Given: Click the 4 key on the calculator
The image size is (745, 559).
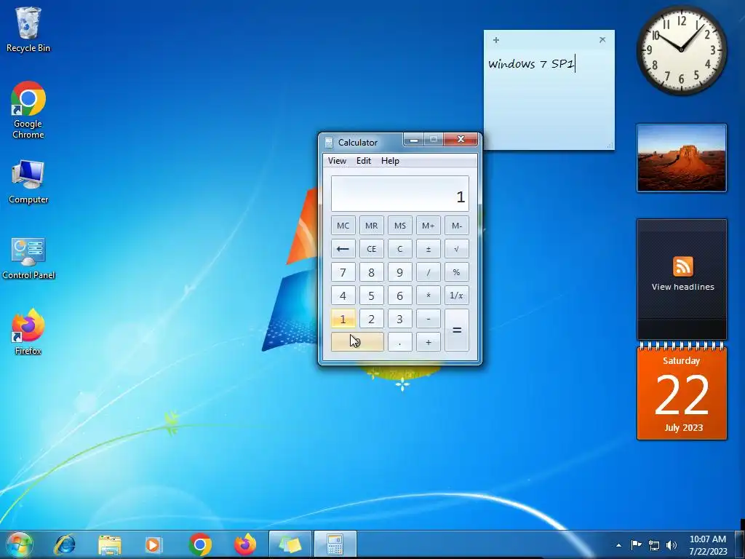Looking at the screenshot, I should [x=343, y=296].
